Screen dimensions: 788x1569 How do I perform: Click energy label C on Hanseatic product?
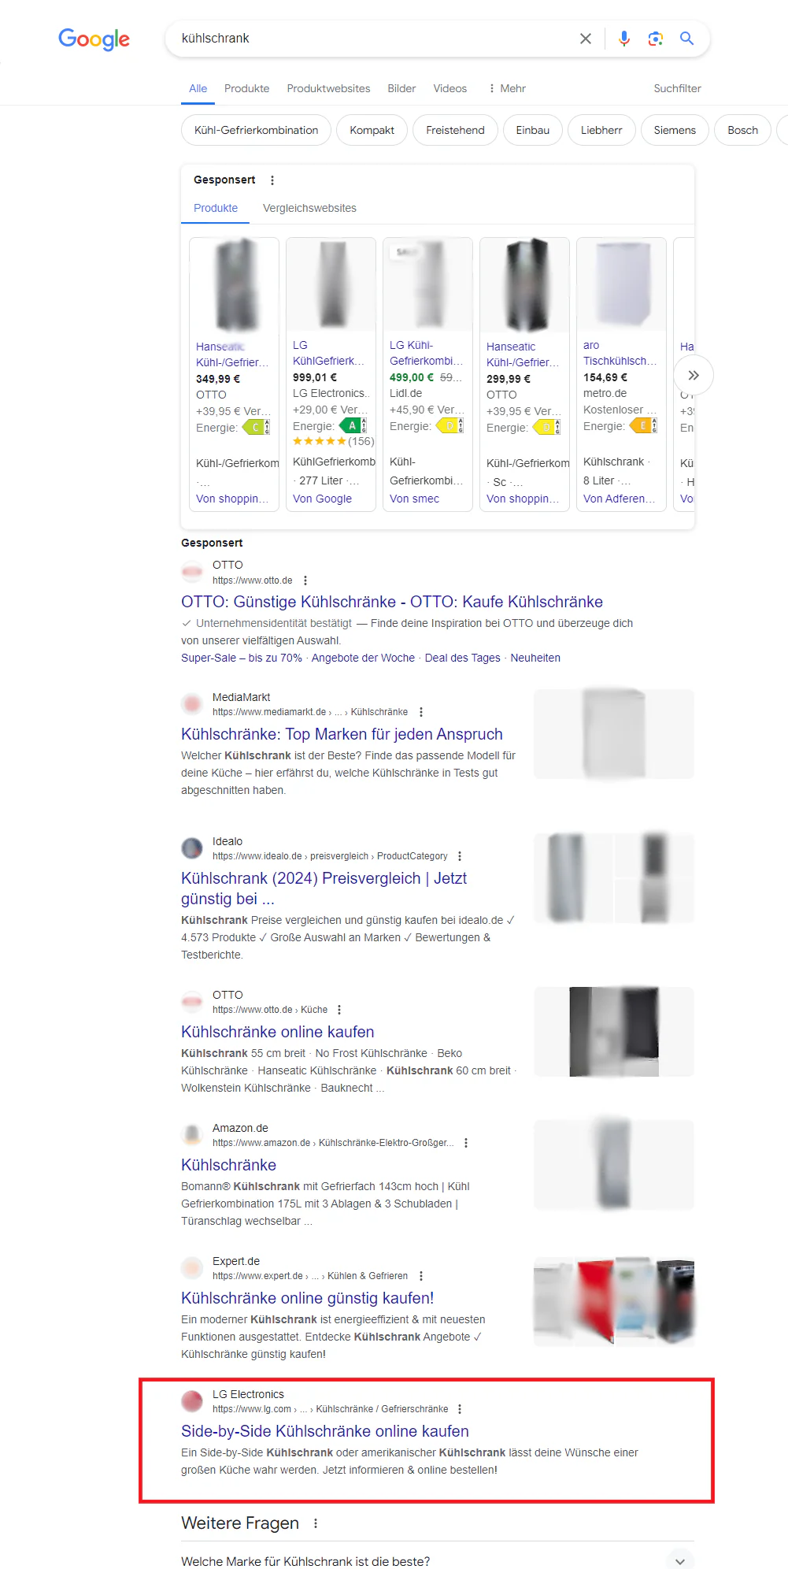[x=257, y=427]
